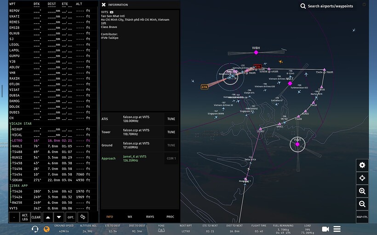This screenshot has width=377, height=235.
Task: Open the camera view options
Action: (326, 229)
